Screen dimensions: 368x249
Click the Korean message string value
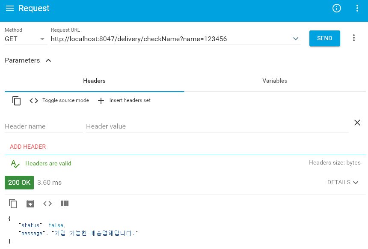pos(95,233)
